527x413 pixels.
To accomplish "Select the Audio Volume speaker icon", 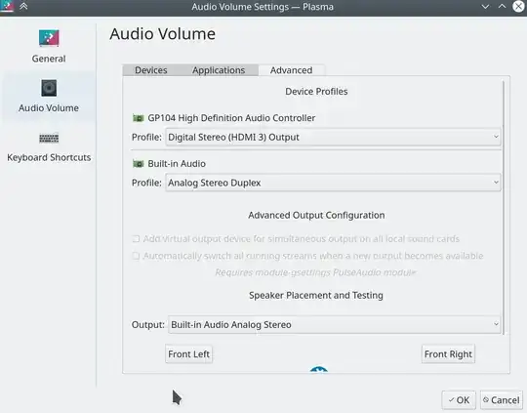I will tap(49, 88).
